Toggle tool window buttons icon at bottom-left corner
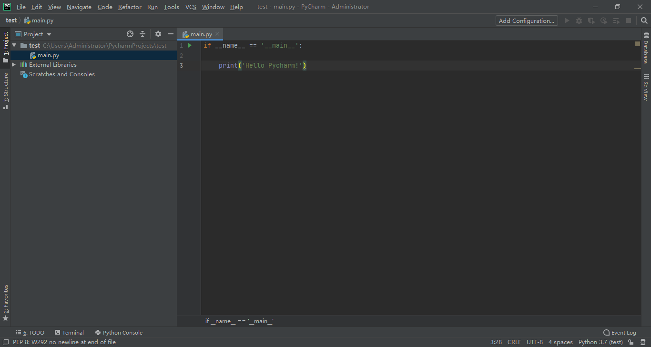This screenshot has width=651, height=347. click(5, 342)
